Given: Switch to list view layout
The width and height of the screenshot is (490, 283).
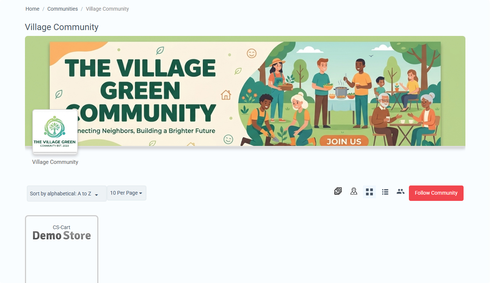Looking at the screenshot, I should click(x=385, y=192).
